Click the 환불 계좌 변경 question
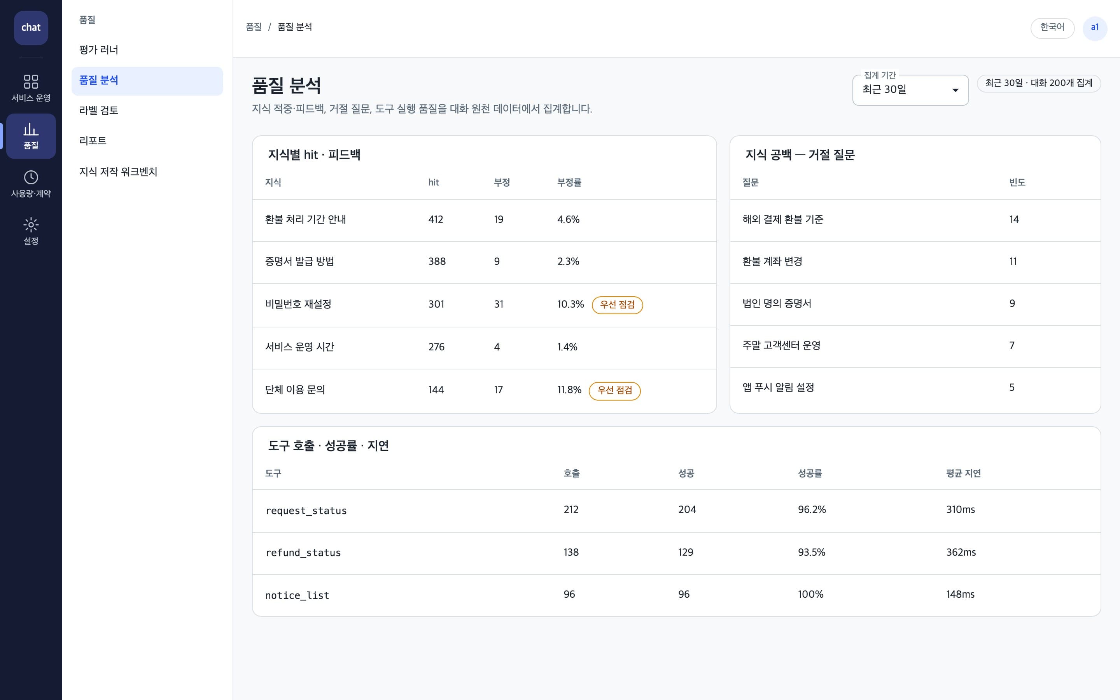Screen dimensions: 1120x700 (772, 262)
